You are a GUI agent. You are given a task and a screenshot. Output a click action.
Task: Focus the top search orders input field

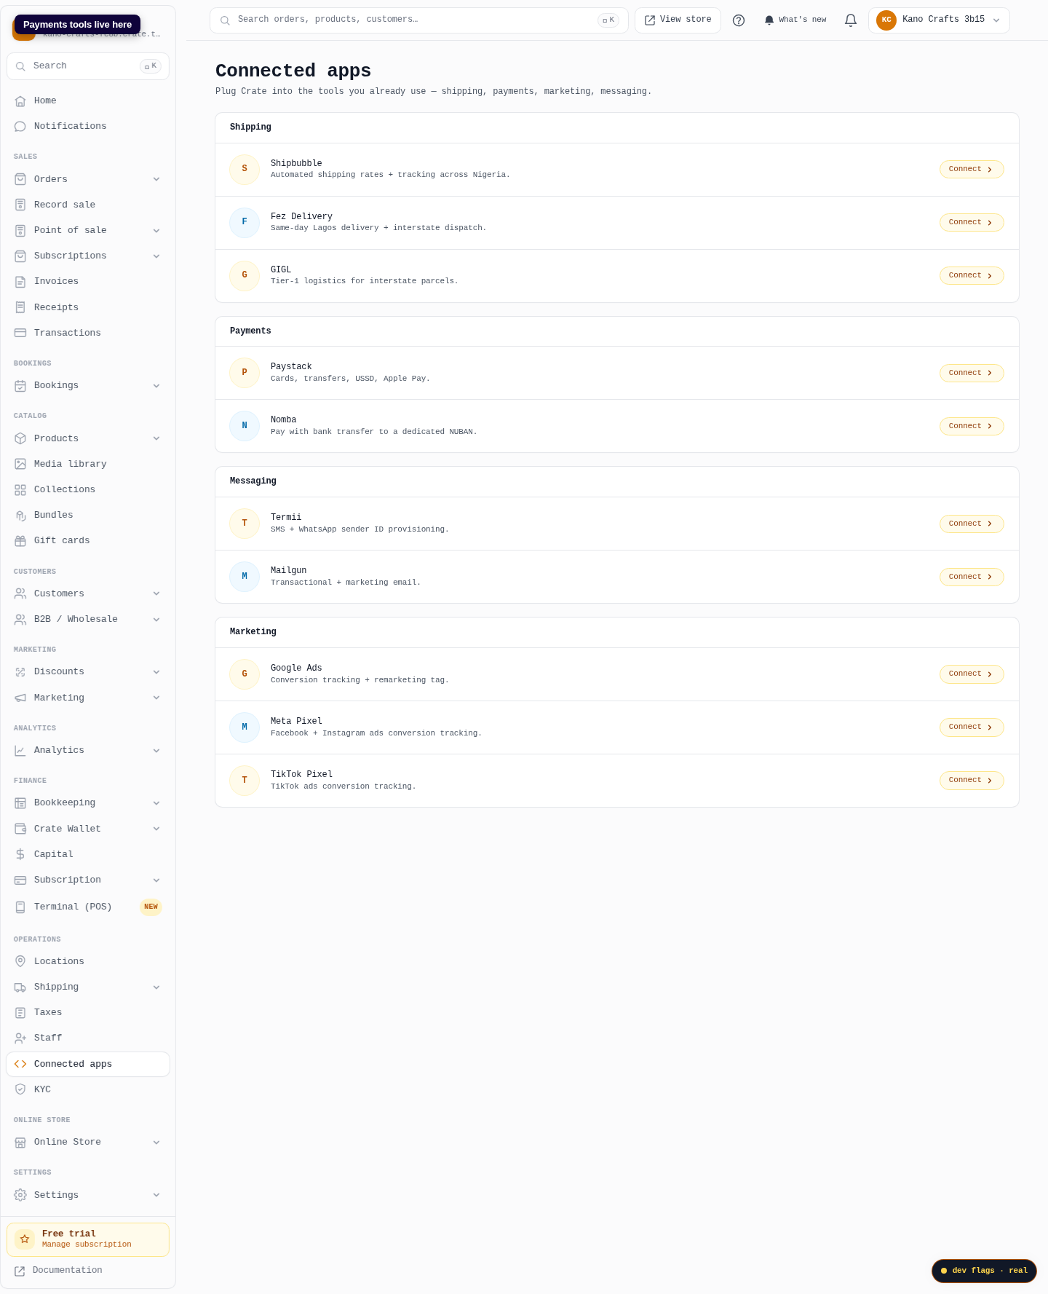[x=418, y=20]
